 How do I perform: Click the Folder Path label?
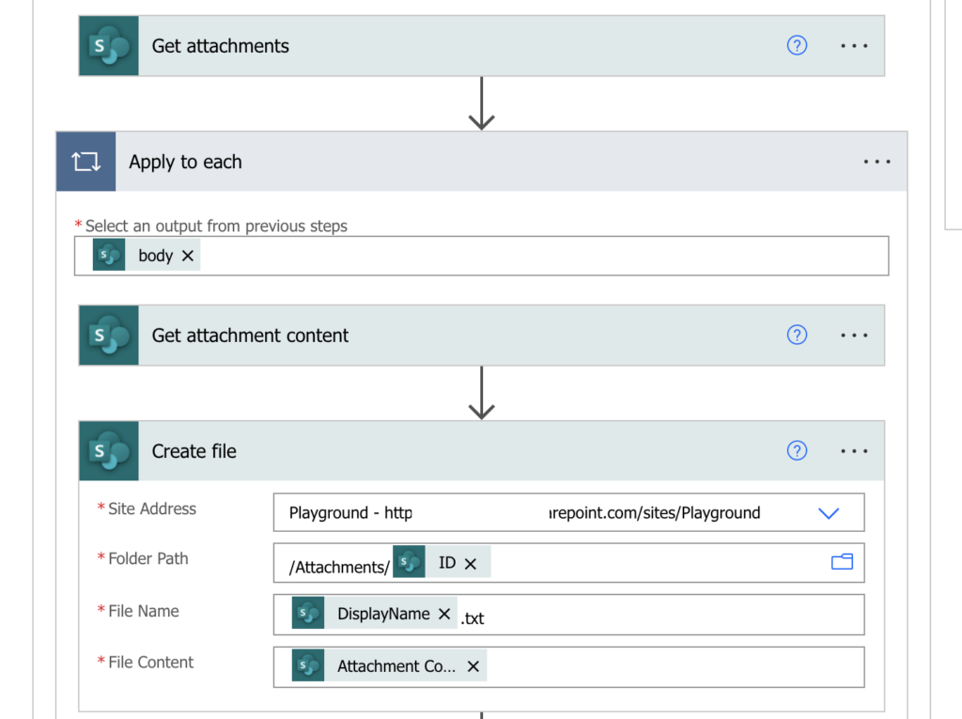[147, 558]
